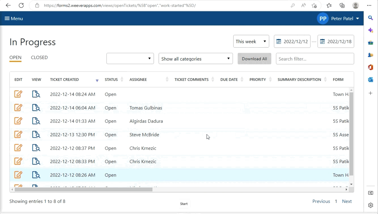Viewport: 378px width, 214px height.
Task: Click the Download All button
Action: coord(254,59)
